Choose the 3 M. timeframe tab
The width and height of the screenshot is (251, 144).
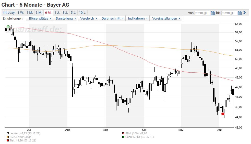(x=39, y=13)
